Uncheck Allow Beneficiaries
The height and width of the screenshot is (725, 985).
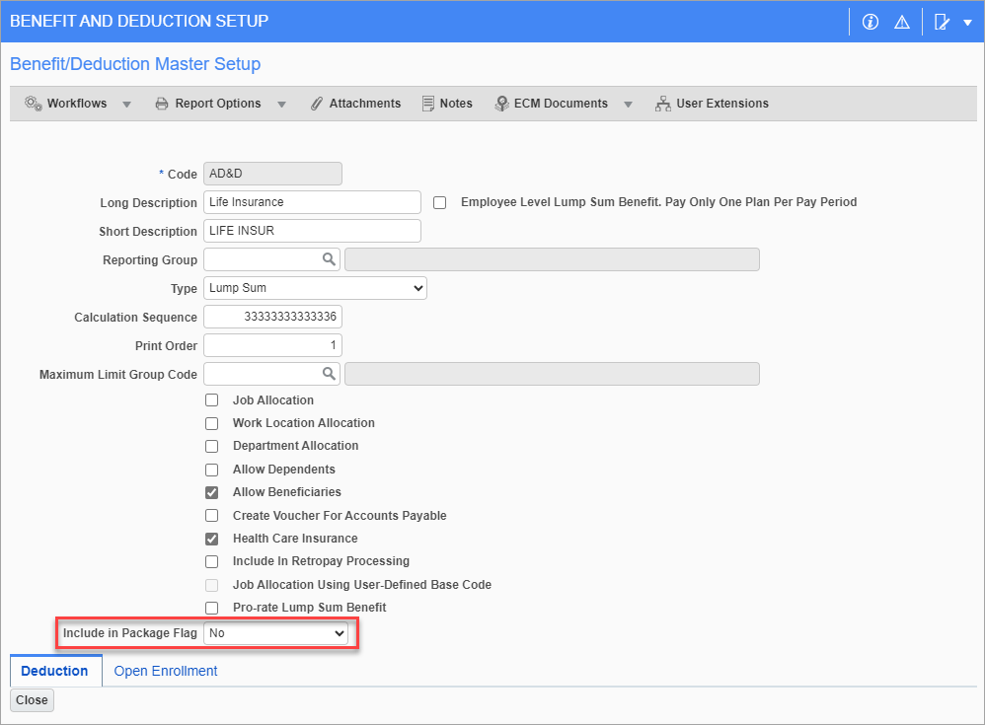[211, 492]
